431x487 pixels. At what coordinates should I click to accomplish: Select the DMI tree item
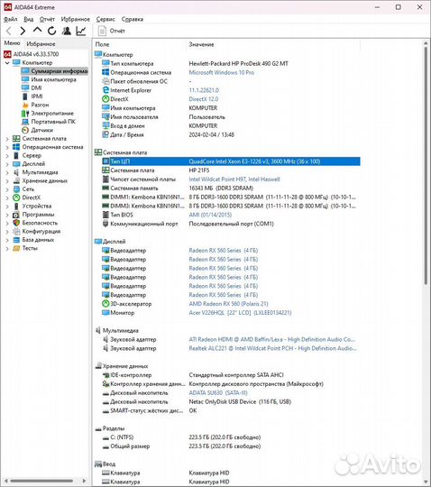36,87
